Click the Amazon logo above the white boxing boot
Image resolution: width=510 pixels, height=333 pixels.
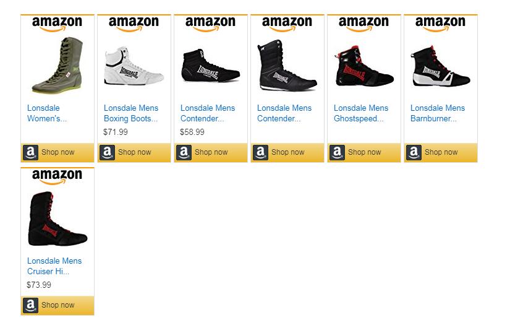click(x=134, y=24)
